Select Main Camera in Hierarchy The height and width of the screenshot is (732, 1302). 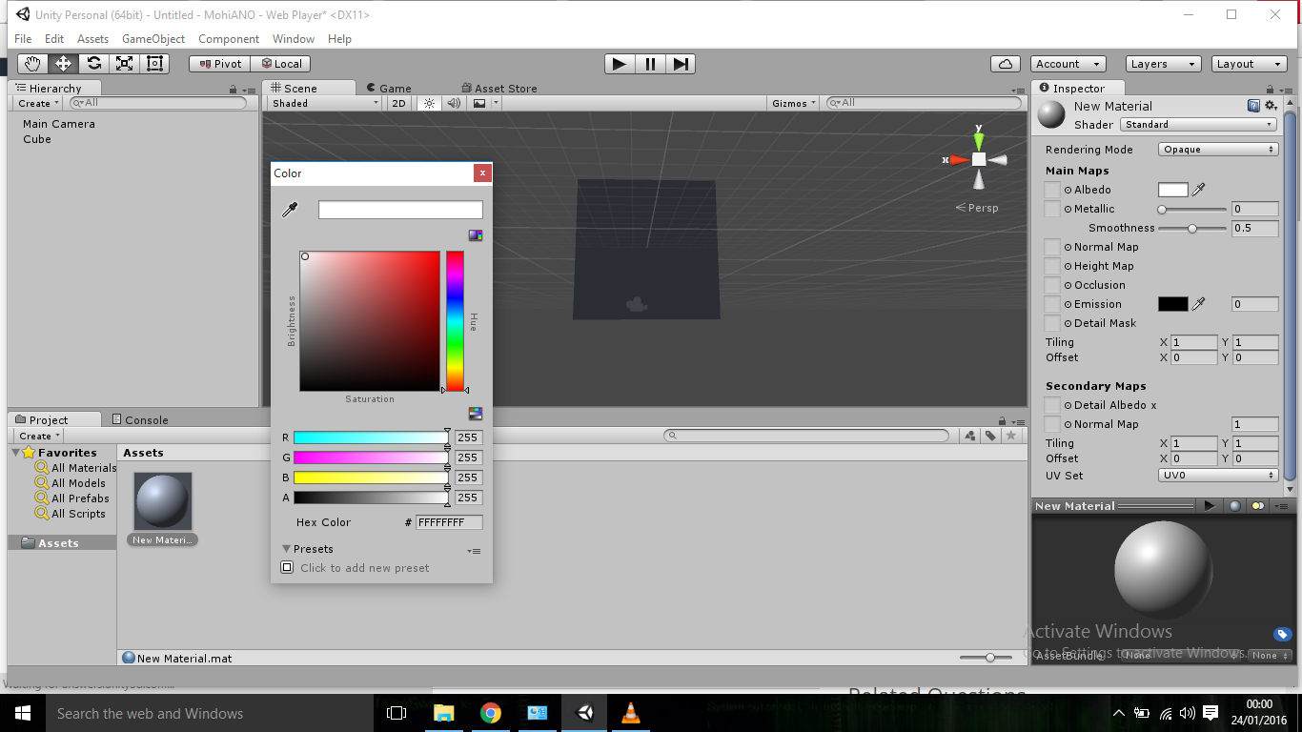pos(59,124)
